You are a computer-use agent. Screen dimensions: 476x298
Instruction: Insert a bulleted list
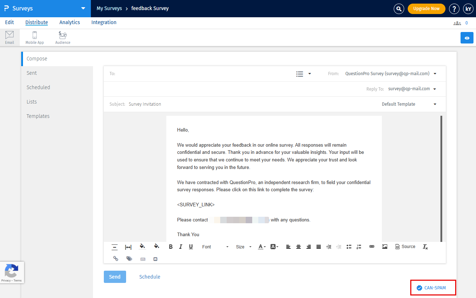click(349, 247)
